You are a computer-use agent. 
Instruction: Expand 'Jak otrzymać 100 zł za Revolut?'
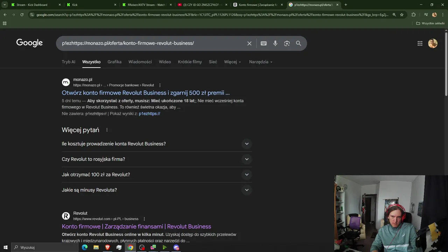[x=157, y=175]
